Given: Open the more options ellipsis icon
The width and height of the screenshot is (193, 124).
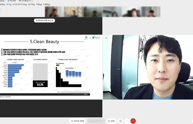Looking at the screenshot, I should click(x=127, y=121).
